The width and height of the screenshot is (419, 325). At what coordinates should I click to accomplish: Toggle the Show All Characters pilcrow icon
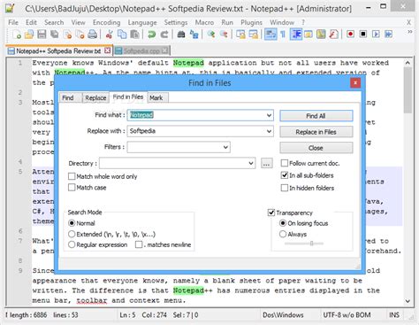283,35
